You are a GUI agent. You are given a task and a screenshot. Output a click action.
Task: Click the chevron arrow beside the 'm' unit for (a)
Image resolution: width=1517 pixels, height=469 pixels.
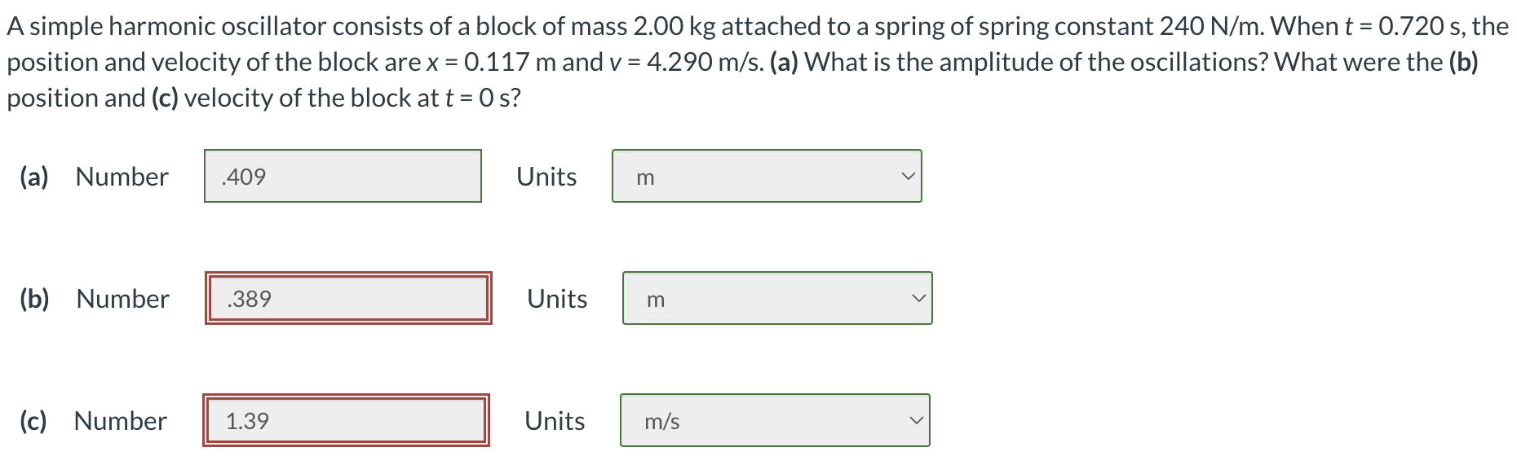pos(909,176)
